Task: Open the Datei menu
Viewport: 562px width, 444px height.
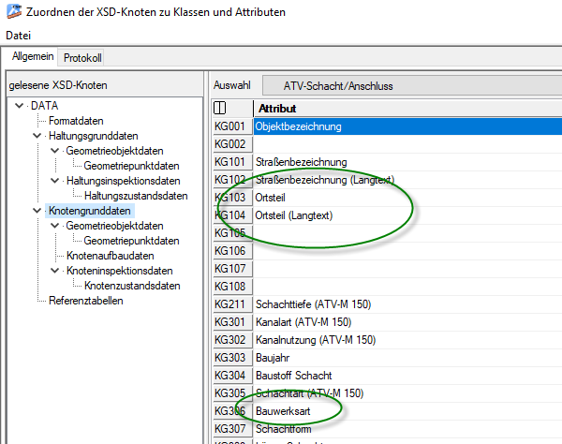Action: (x=19, y=35)
